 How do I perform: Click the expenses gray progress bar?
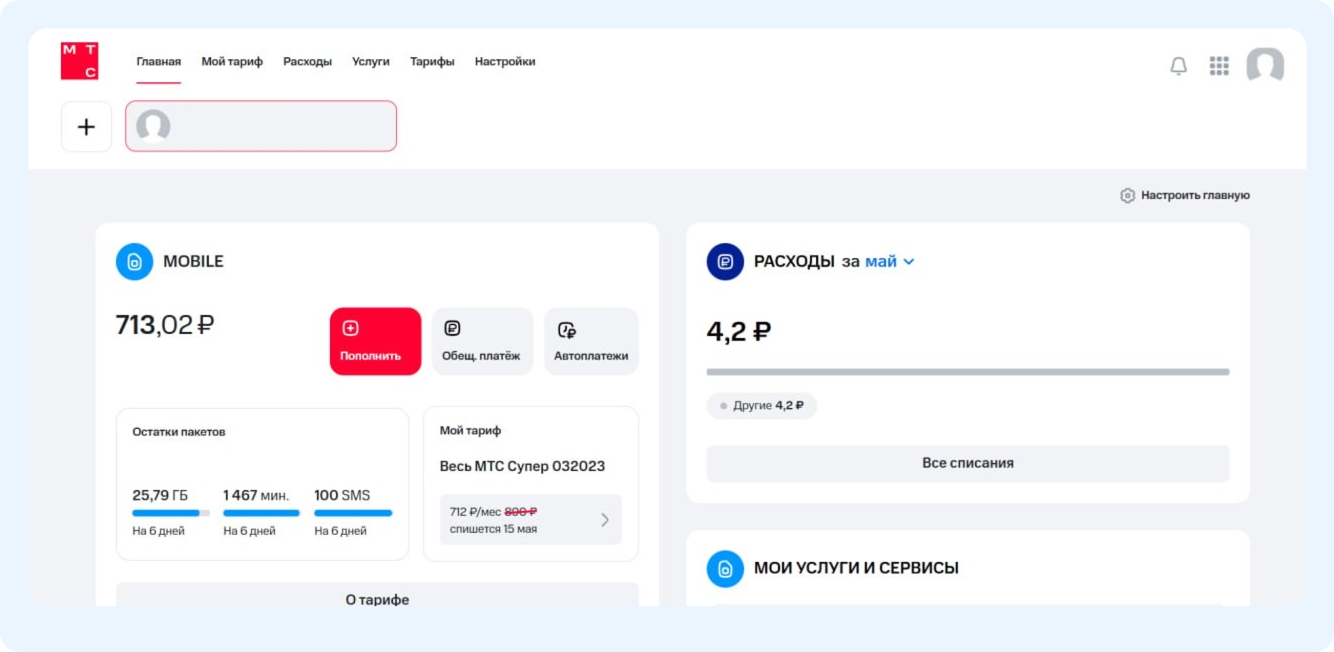click(x=967, y=371)
